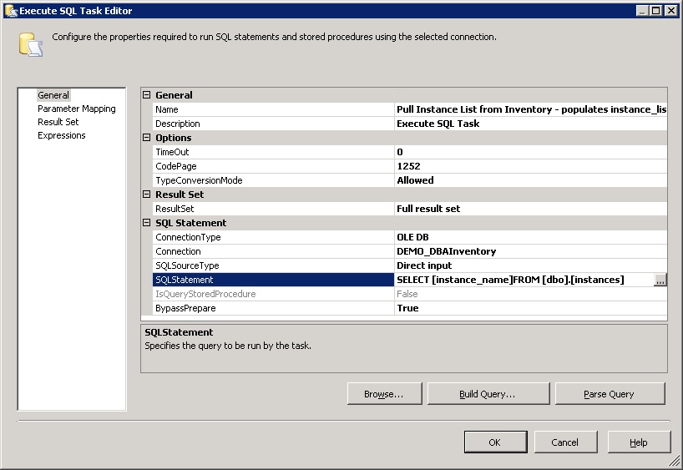Select the General page in left pane
The image size is (683, 470).
pos(53,95)
